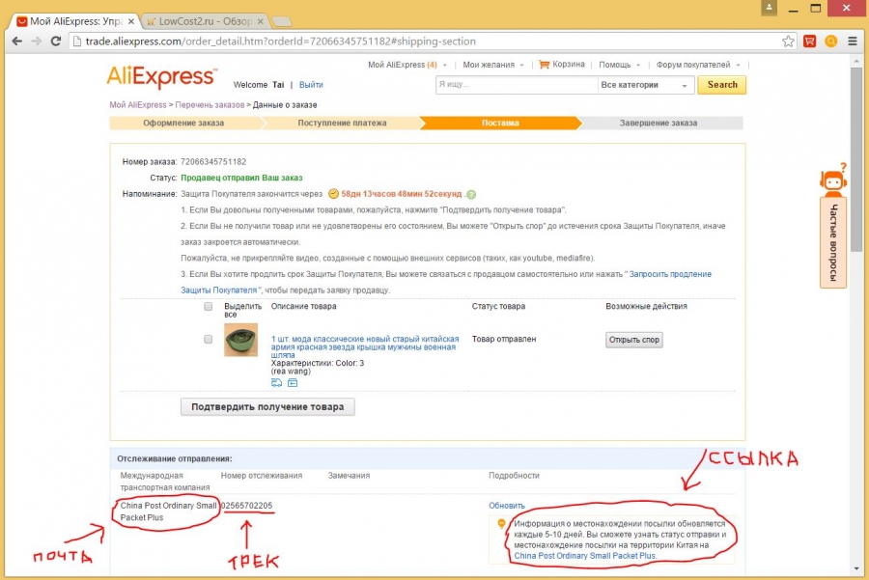Click the status Продавец отправил Ваш заказ
Viewport: 869px width, 580px height.
pyautogui.click(x=241, y=178)
